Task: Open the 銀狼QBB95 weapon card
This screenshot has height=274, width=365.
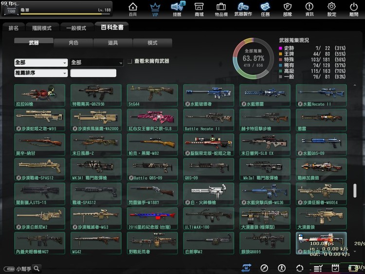Action: click(265, 243)
